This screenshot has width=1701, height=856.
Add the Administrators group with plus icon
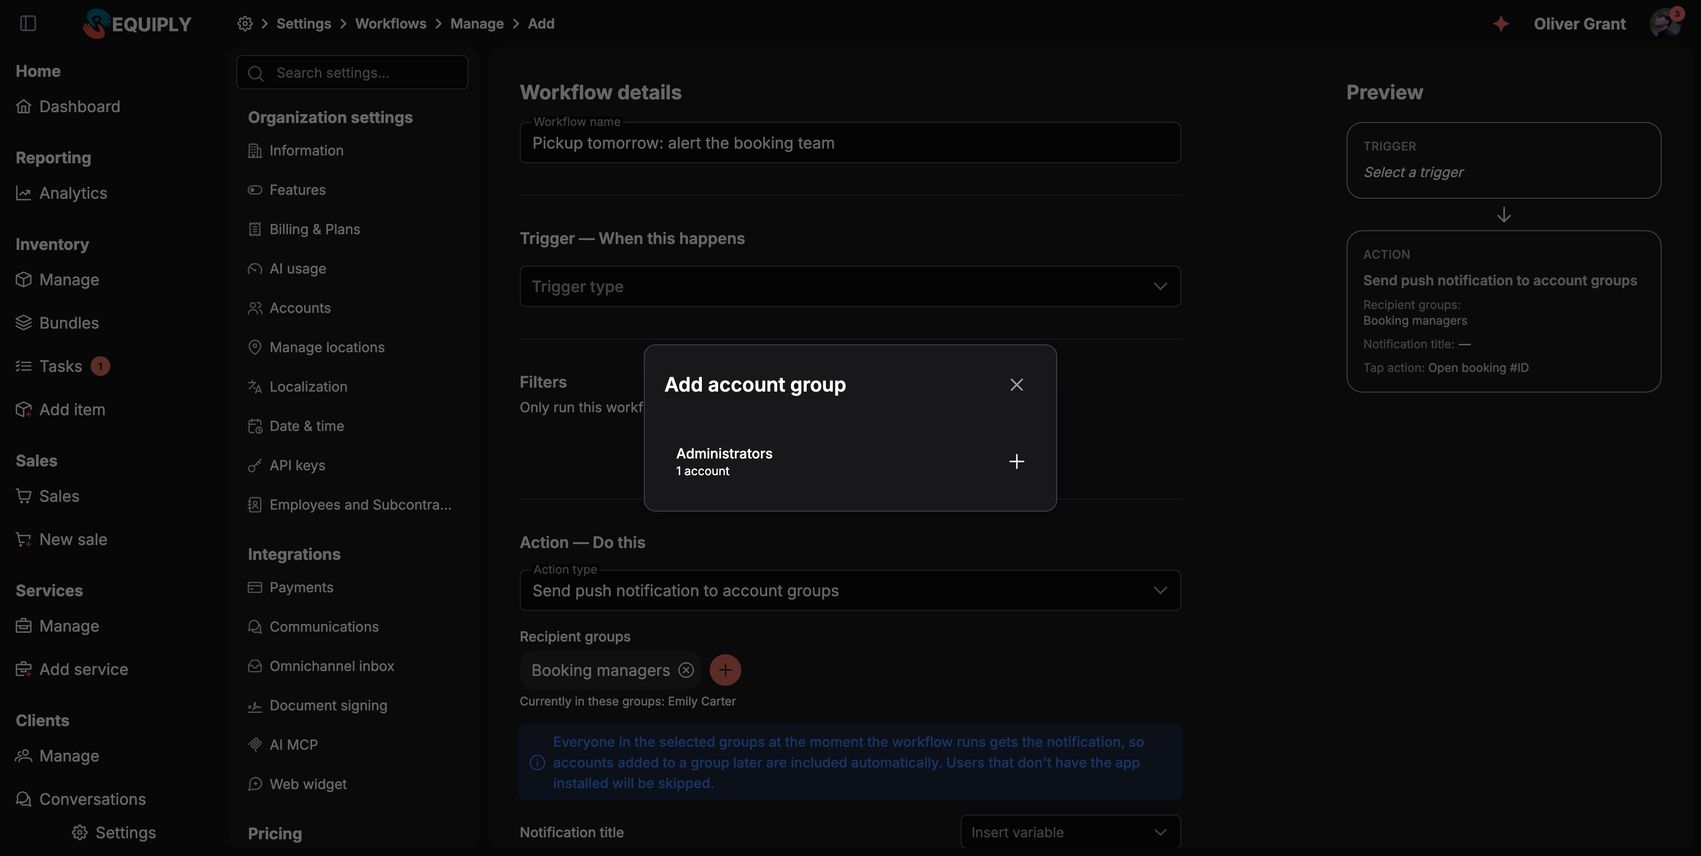1016,461
